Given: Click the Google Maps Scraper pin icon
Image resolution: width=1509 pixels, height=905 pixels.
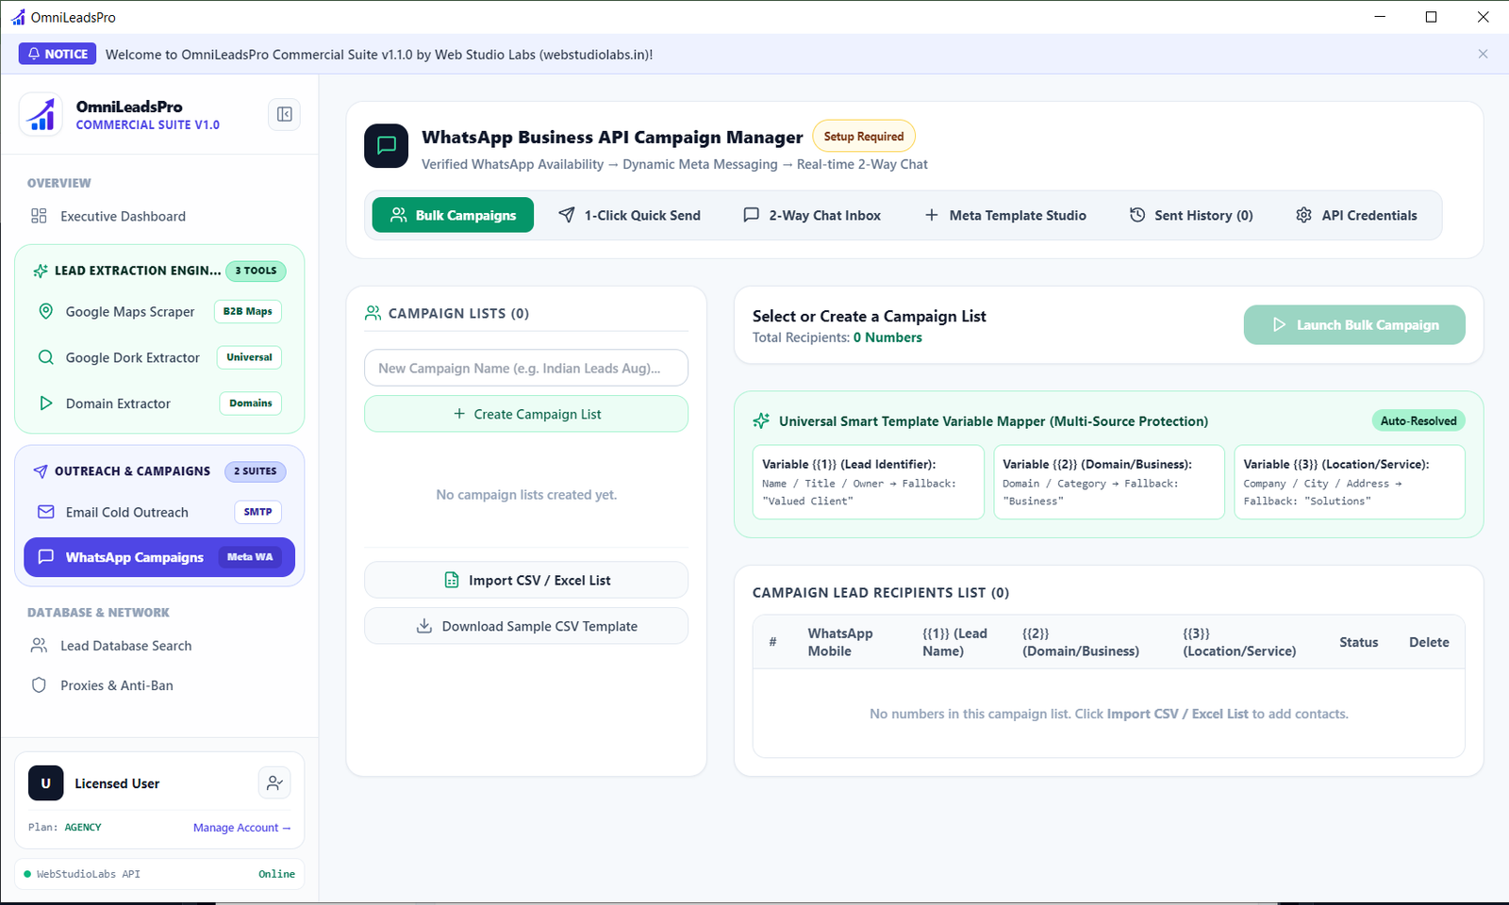Looking at the screenshot, I should pyautogui.click(x=45, y=311).
